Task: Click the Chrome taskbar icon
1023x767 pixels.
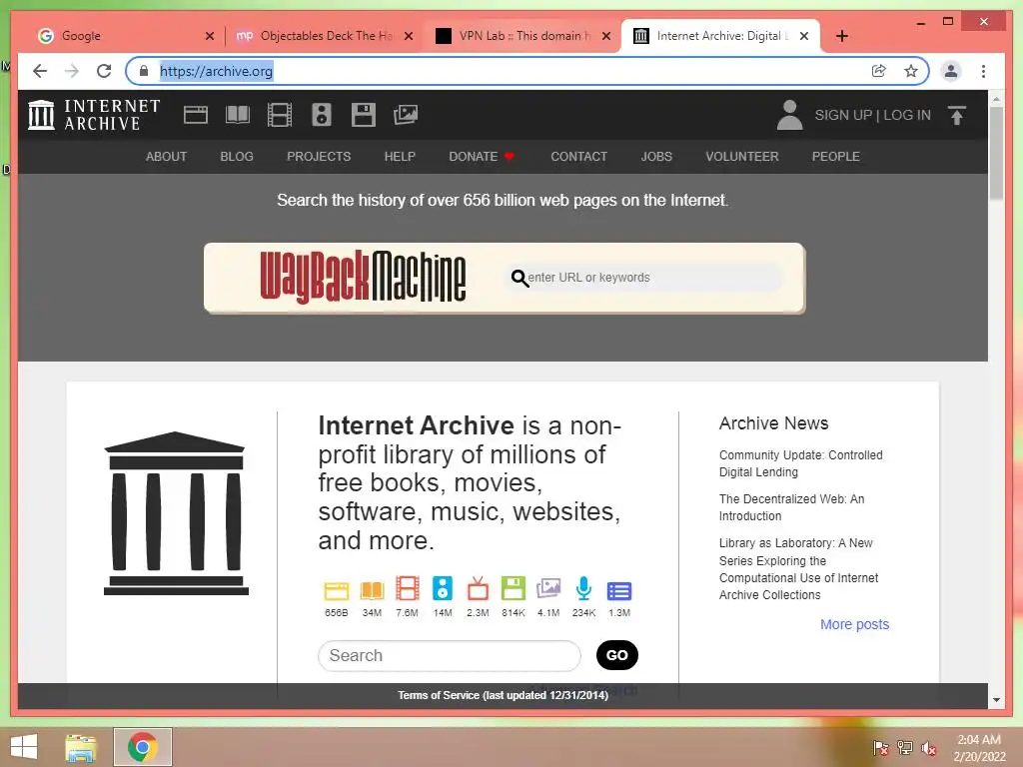Action: (142, 747)
